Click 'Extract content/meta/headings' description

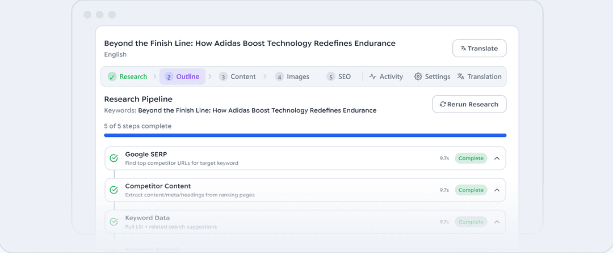click(190, 195)
